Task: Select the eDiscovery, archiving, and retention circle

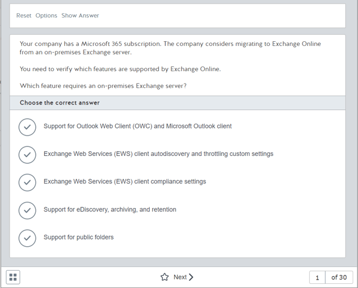Action: (27, 210)
